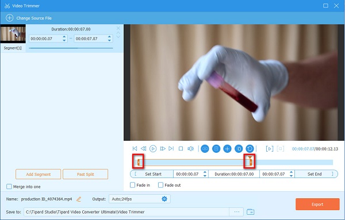Screen dimensions: 345x220
Task: Decrease end time beside Set End
Action: click(291, 176)
